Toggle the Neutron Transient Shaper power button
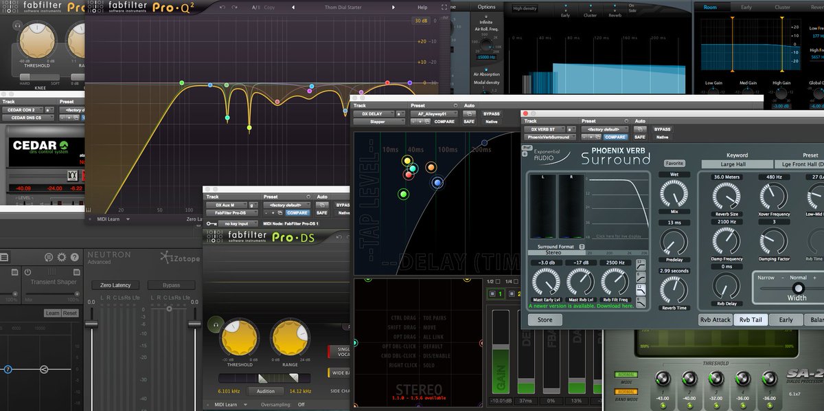This screenshot has width=824, height=411. (29, 271)
